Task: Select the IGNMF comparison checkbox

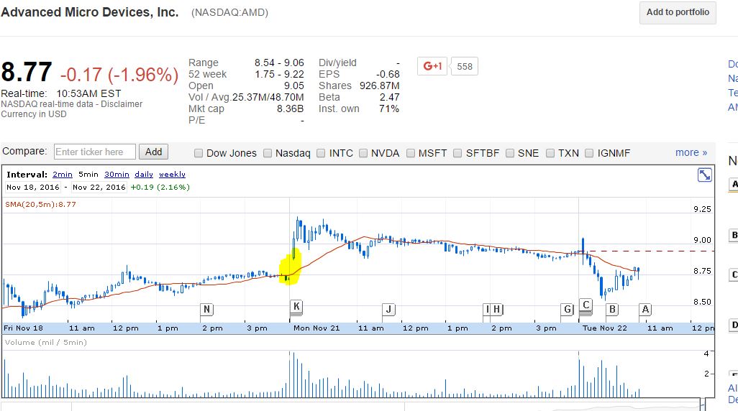Action: pos(589,153)
